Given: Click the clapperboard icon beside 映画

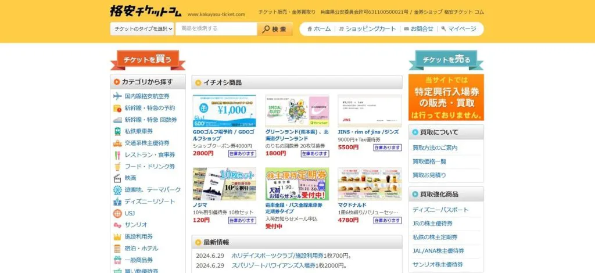Looking at the screenshot, I should (x=117, y=178).
